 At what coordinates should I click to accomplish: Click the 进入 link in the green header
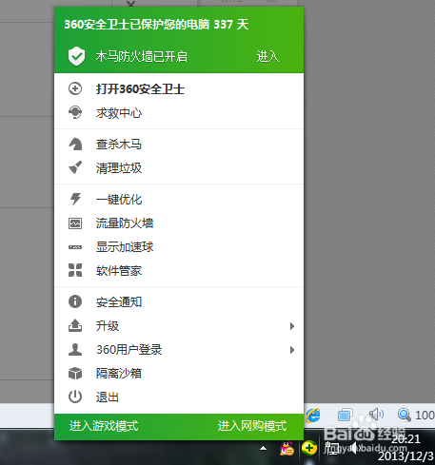click(267, 56)
